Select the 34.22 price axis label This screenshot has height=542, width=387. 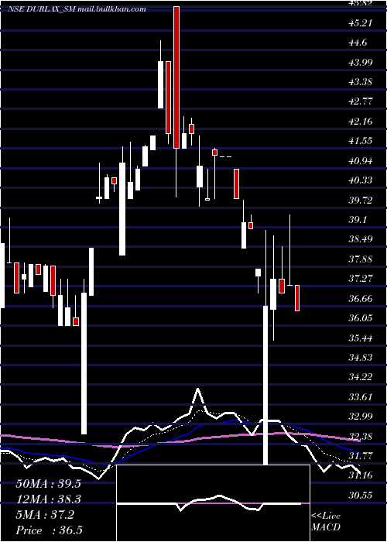pos(361,377)
